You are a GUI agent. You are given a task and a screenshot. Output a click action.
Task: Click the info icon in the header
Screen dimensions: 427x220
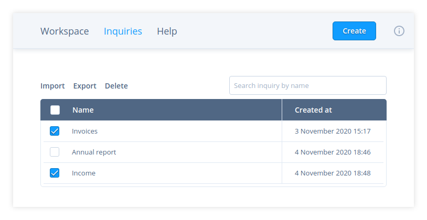pyautogui.click(x=399, y=31)
